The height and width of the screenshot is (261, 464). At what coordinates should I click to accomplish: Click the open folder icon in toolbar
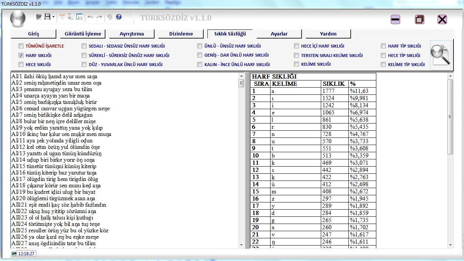(x=39, y=17)
